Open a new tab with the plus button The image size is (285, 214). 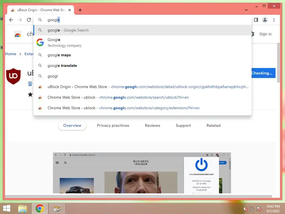click(80, 10)
